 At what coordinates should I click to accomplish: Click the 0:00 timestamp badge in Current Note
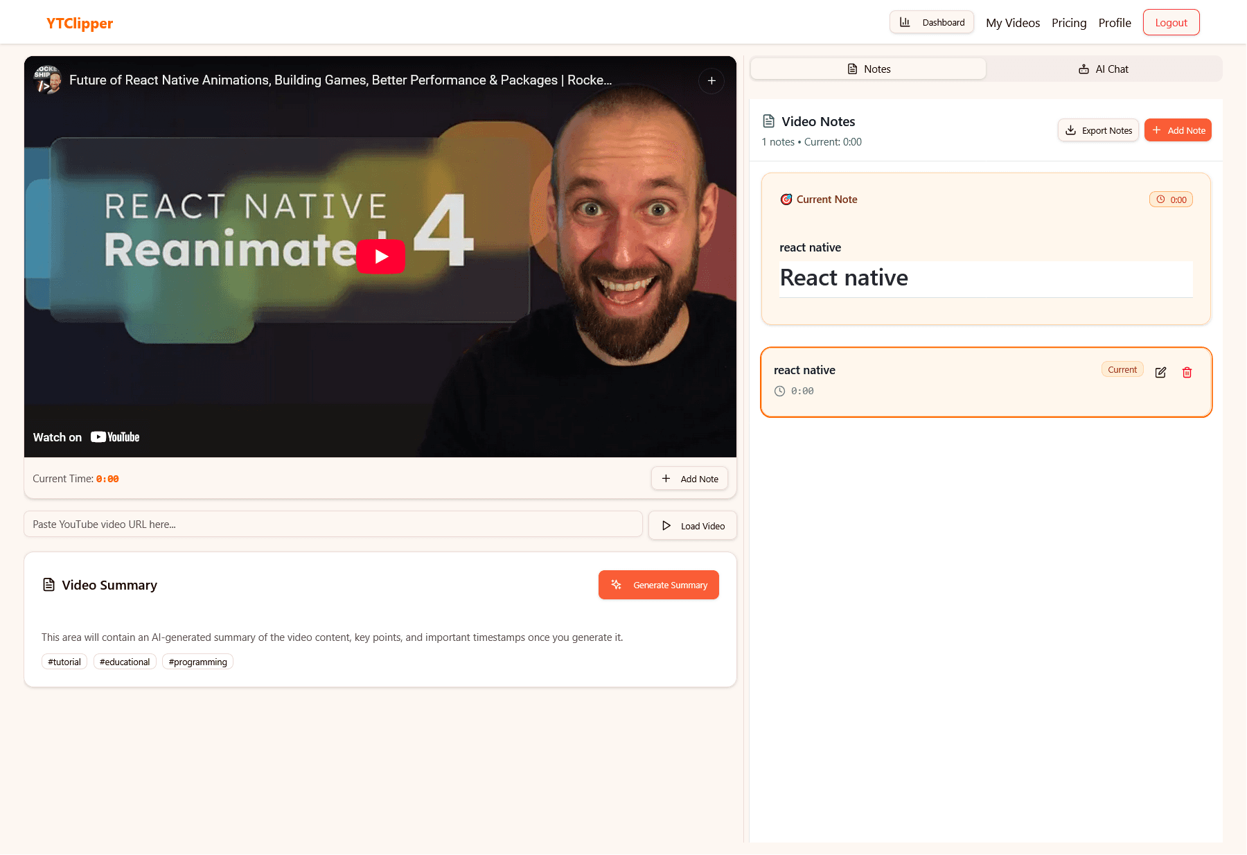pyautogui.click(x=1171, y=200)
